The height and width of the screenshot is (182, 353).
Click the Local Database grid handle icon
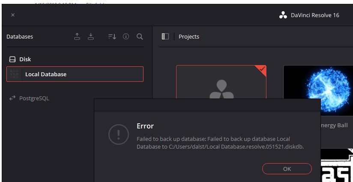14,74
